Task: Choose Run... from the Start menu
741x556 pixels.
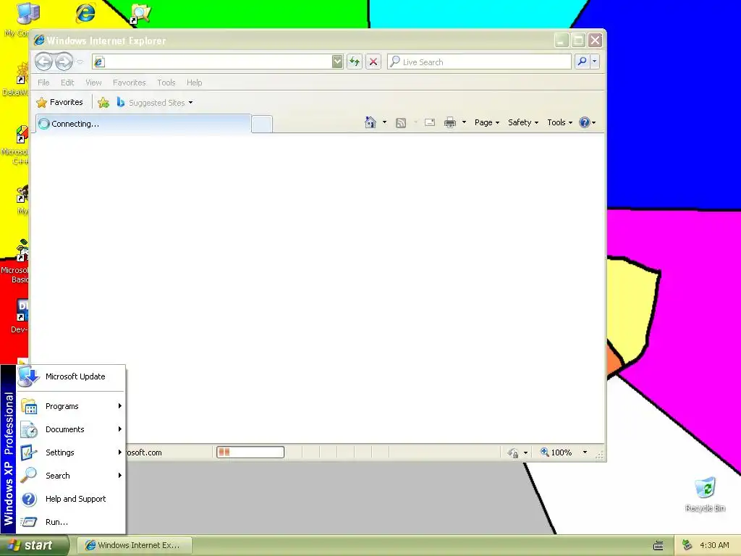Action: (71, 522)
